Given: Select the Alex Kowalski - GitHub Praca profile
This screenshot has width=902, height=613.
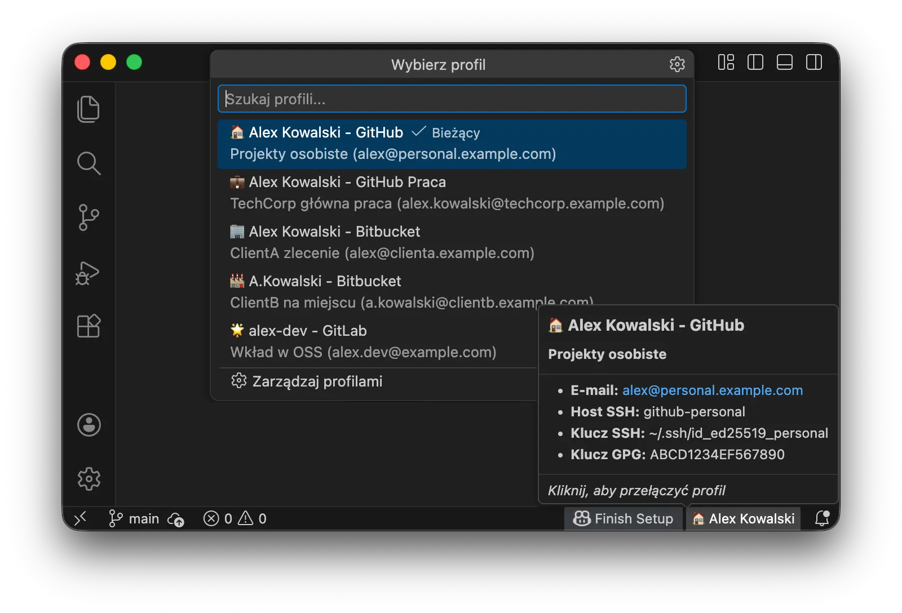Looking at the screenshot, I should click(452, 193).
